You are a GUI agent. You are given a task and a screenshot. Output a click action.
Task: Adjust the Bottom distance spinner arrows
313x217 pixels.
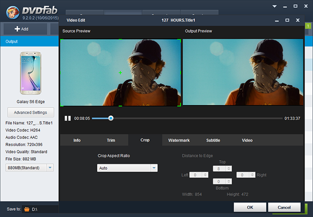point(229,181)
